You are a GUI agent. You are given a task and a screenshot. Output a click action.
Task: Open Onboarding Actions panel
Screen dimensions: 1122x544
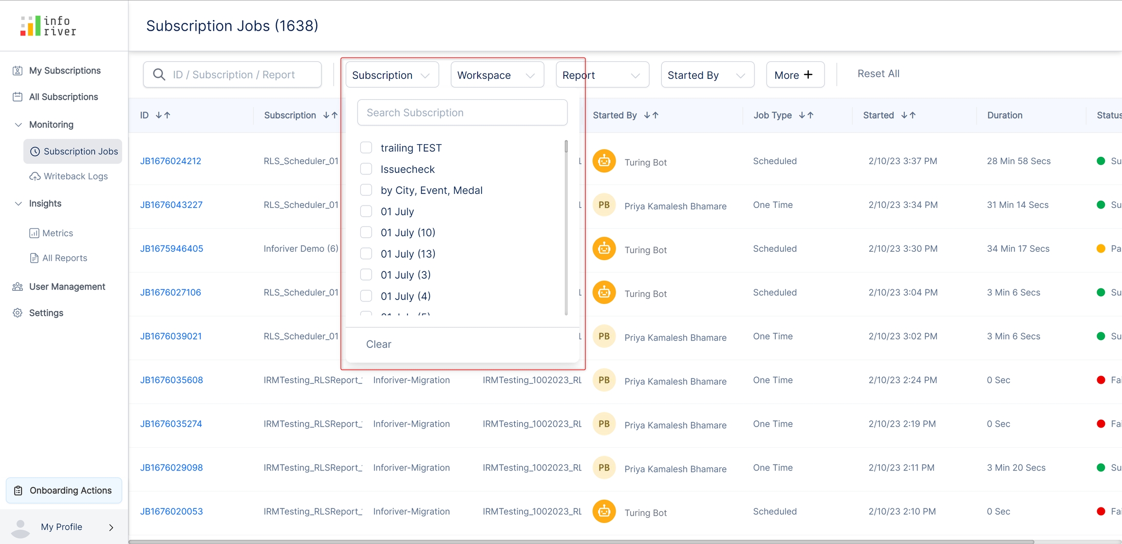click(x=64, y=490)
